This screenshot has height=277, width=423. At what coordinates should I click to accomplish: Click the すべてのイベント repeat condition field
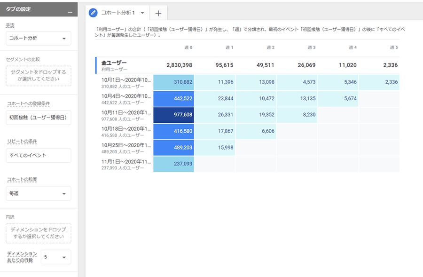point(39,155)
